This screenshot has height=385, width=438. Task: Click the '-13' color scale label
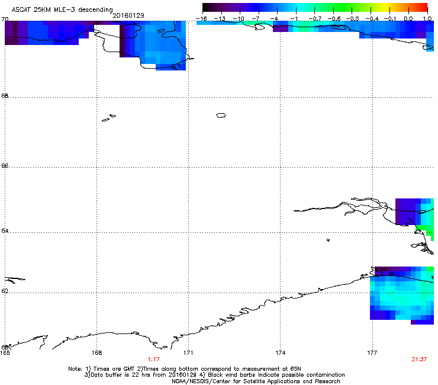220,19
